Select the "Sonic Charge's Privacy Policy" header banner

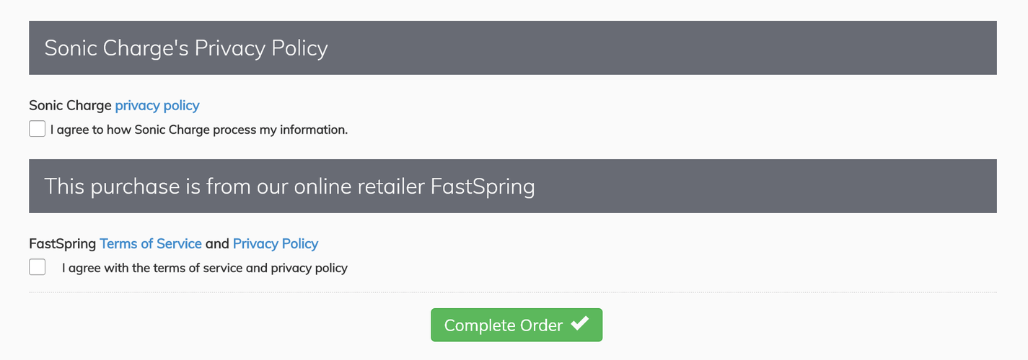[x=513, y=48]
